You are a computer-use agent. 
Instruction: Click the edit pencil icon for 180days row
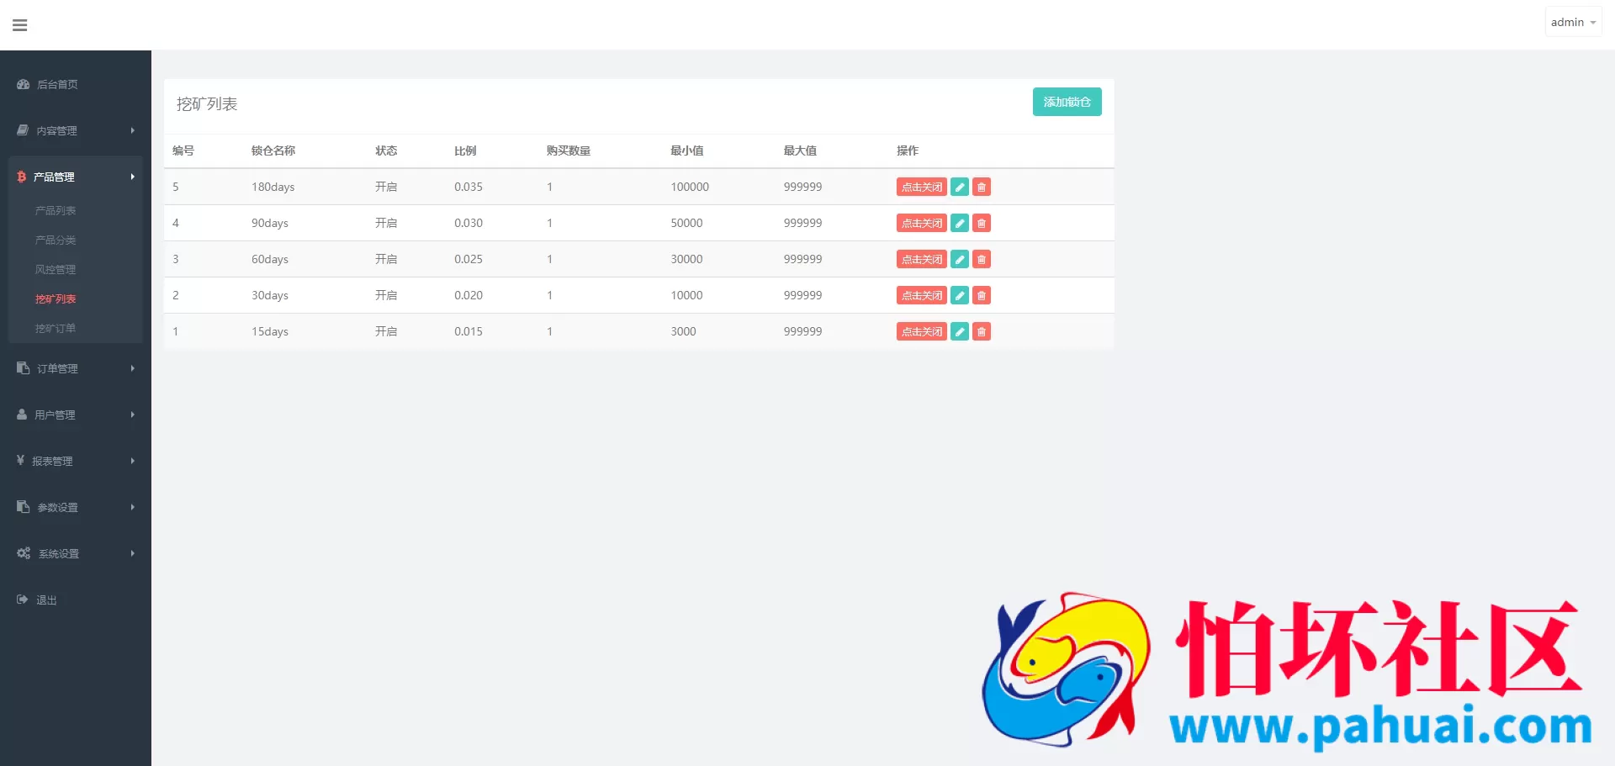click(960, 187)
